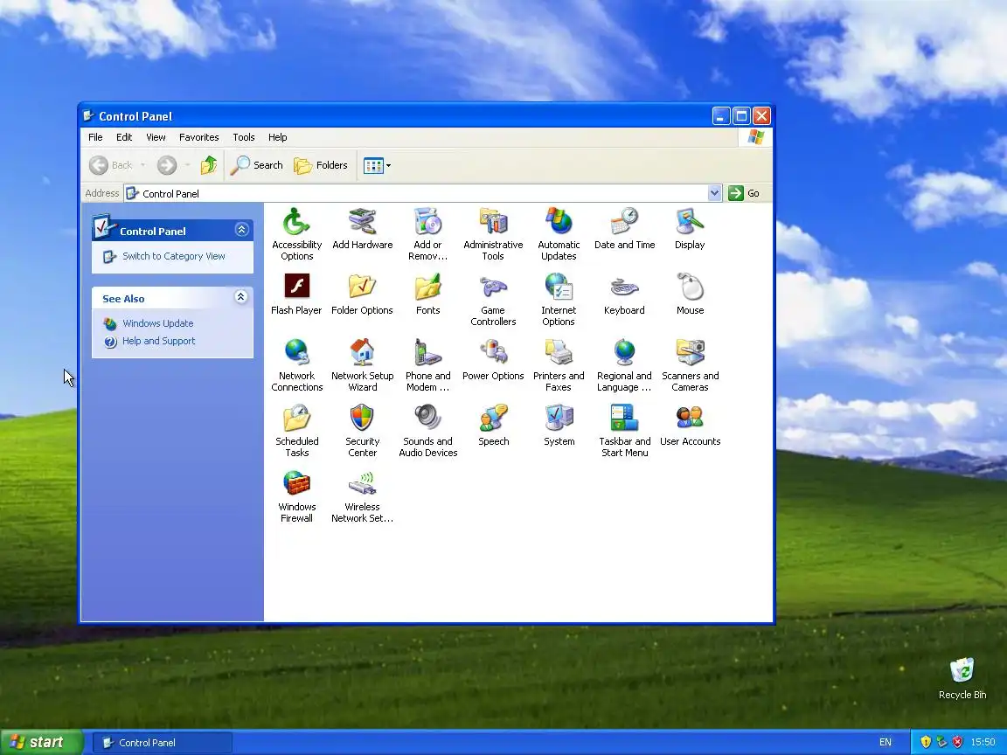
Task: Open the Help menu
Action: [x=277, y=137]
